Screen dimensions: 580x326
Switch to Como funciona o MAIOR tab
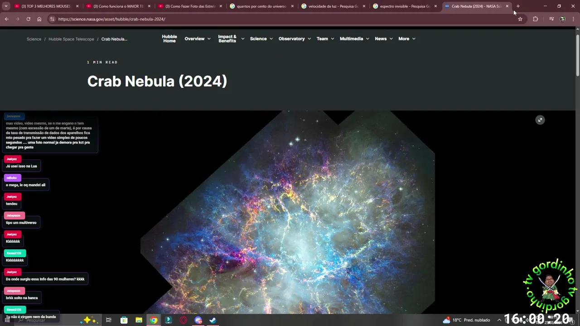coord(119,6)
